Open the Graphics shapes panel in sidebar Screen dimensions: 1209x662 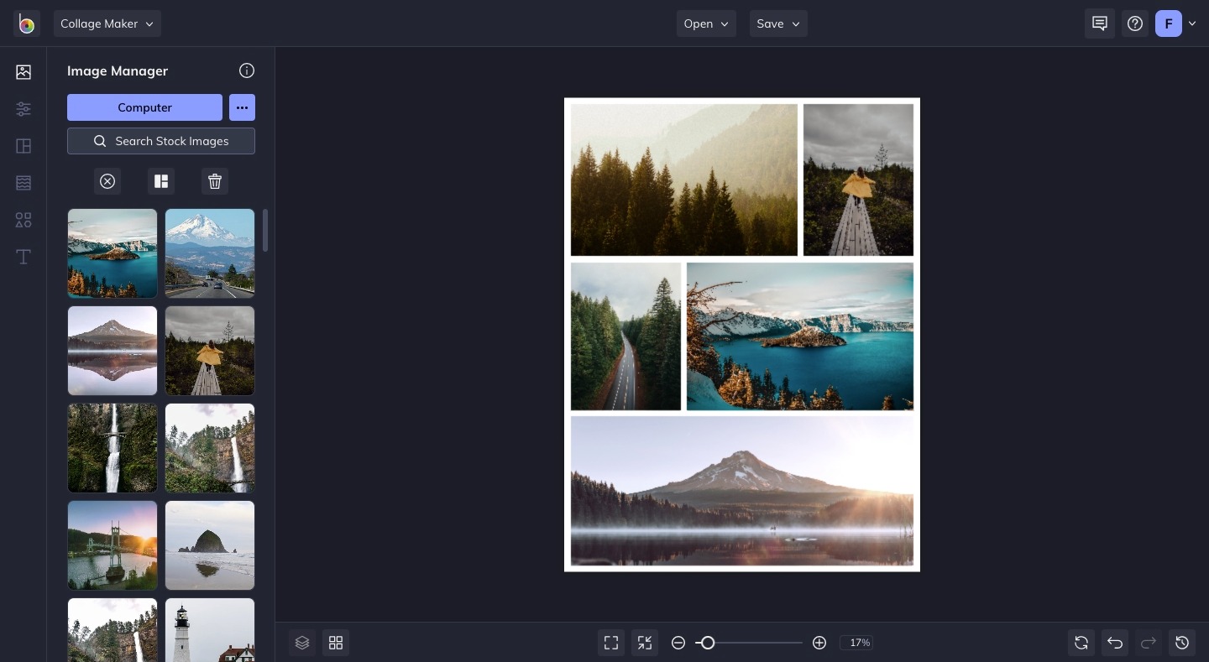[24, 220]
